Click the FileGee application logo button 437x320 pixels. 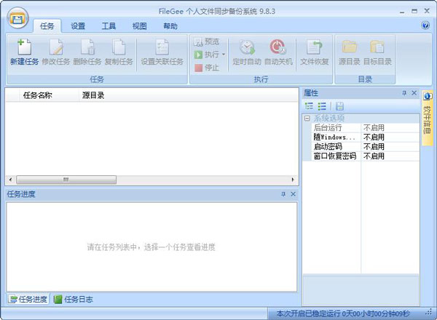[17, 15]
